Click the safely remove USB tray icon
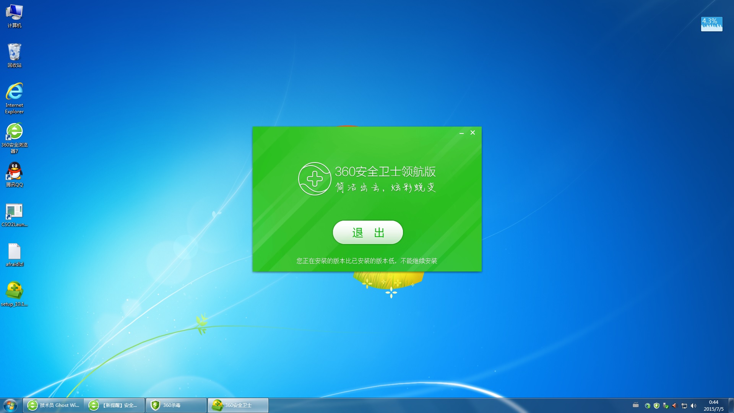734x413 pixels. (666, 406)
